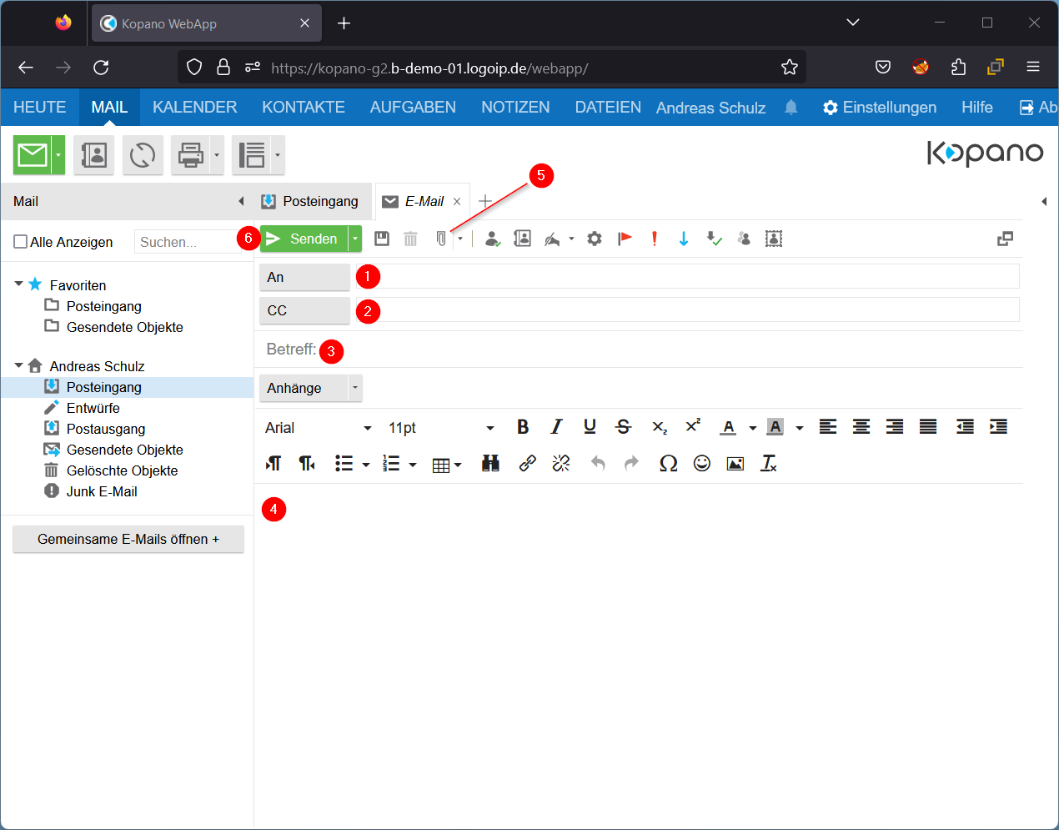
Task: Open the Senden dropdown arrow
Action: (355, 239)
